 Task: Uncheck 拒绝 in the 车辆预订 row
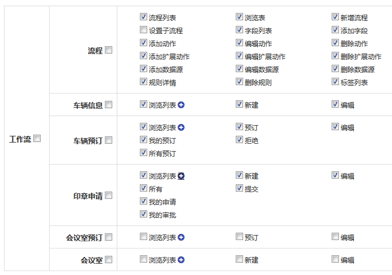(x=239, y=140)
